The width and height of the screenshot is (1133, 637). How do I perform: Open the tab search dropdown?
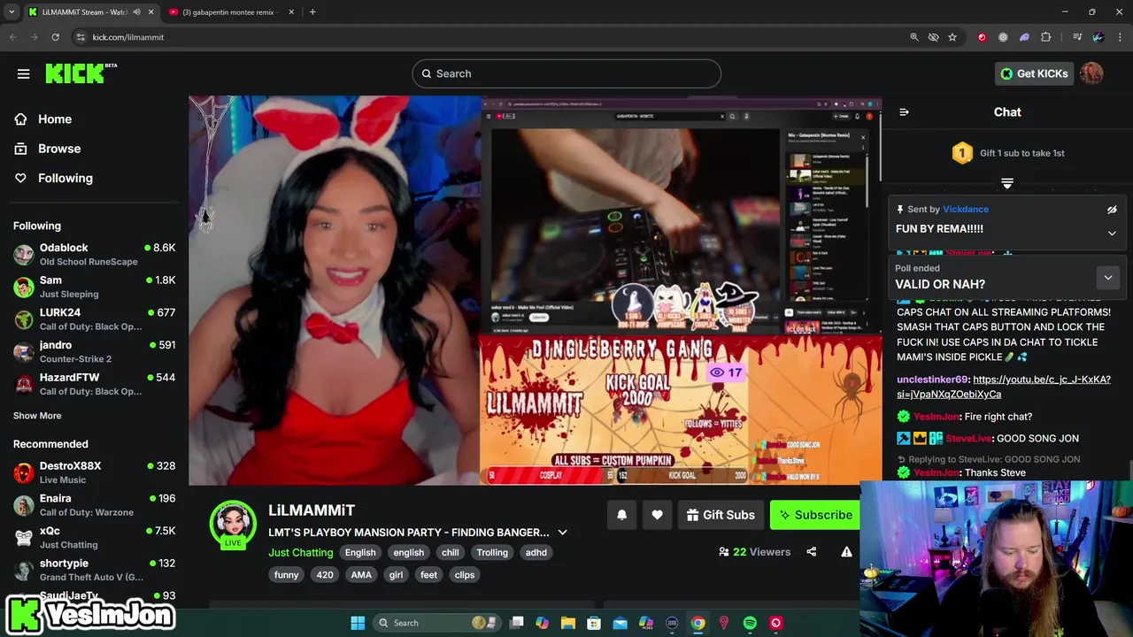pos(12,12)
